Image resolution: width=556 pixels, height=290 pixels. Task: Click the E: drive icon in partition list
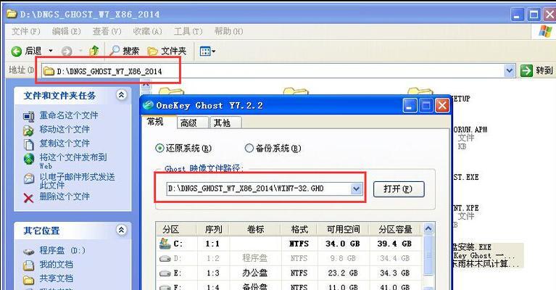click(165, 273)
